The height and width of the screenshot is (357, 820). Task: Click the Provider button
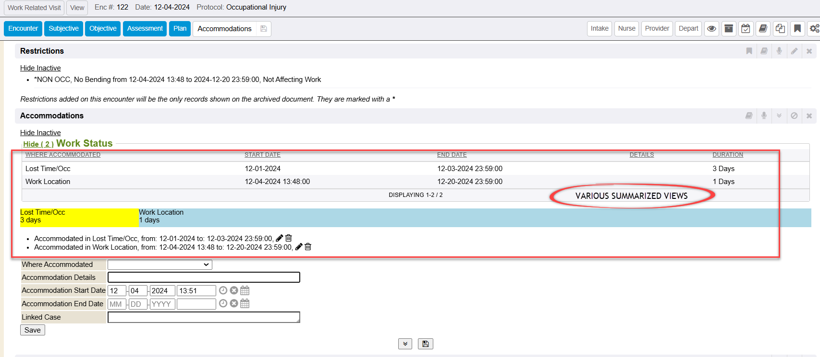point(657,29)
